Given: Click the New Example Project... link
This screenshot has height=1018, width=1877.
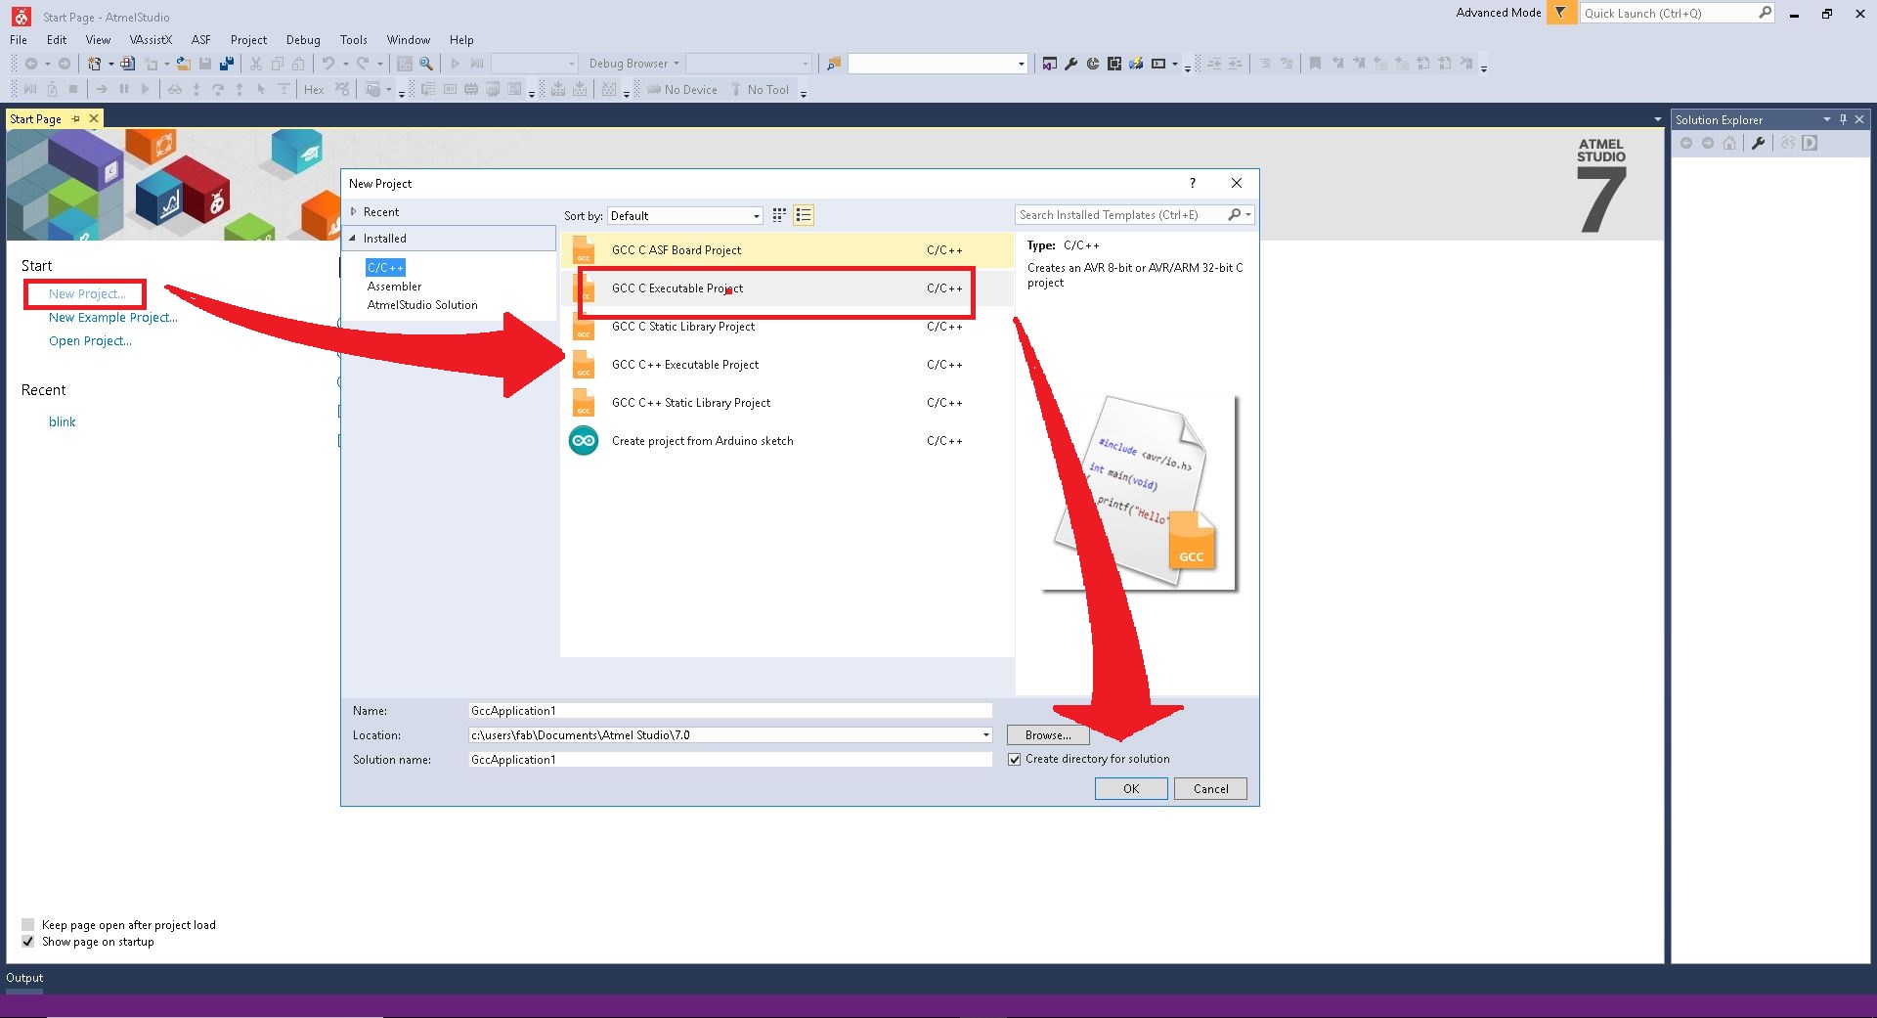Looking at the screenshot, I should pyautogui.click(x=113, y=317).
